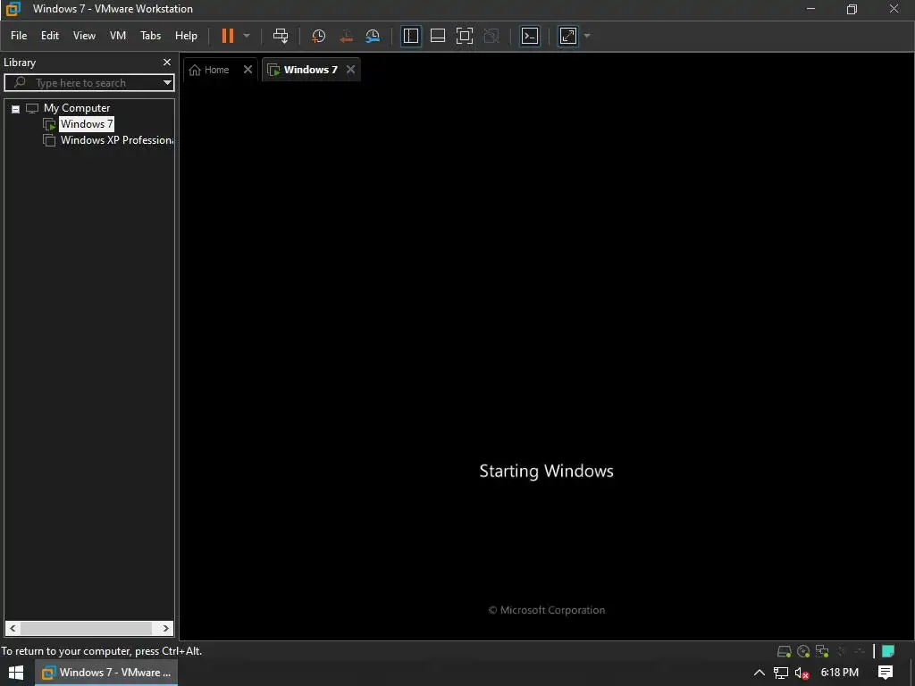Click the network adapter status icon
The image size is (915, 686).
click(x=822, y=651)
